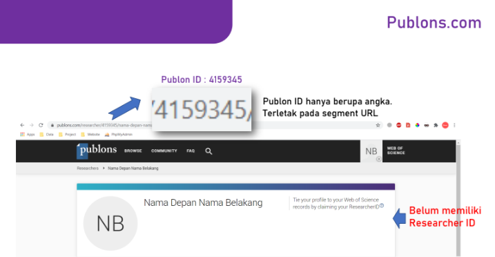Open the BROWSE menu
This screenshot has height=257, width=495.
tap(133, 151)
